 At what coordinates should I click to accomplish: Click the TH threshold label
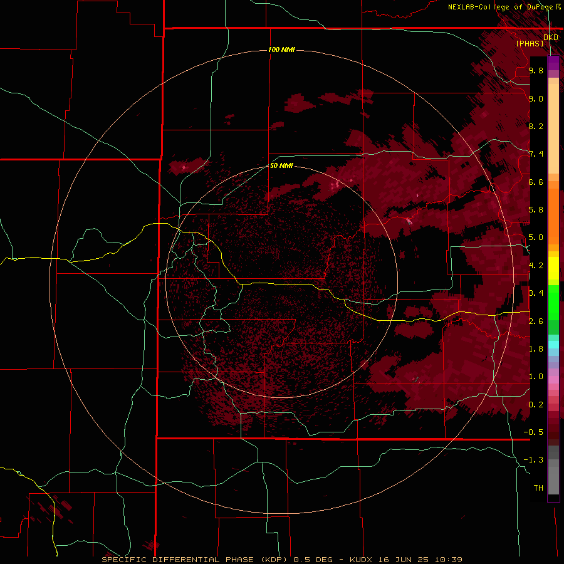click(538, 488)
